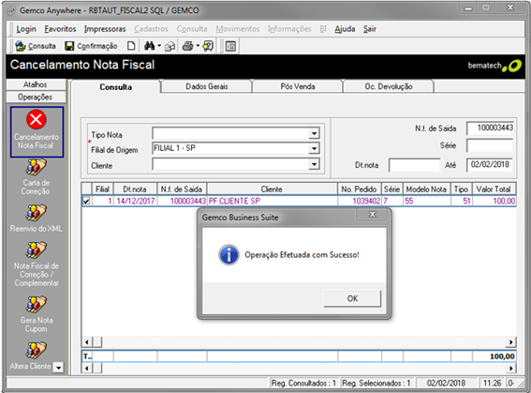Open the printer dropdown arrow

point(198,46)
